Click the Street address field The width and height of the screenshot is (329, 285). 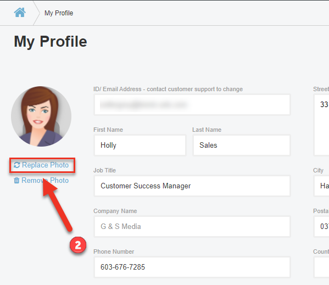[321, 125]
